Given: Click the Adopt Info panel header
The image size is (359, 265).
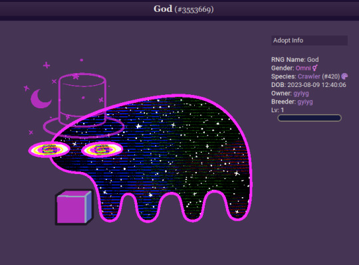Looking at the screenshot, I should [309, 41].
